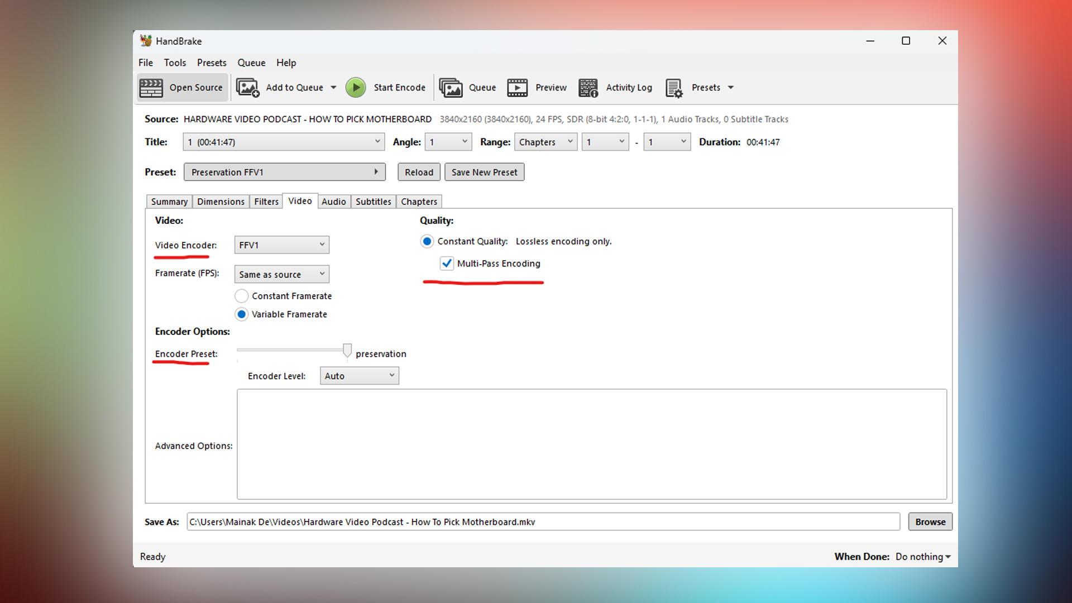Click the Open Source label
The height and width of the screenshot is (603, 1072).
click(196, 88)
